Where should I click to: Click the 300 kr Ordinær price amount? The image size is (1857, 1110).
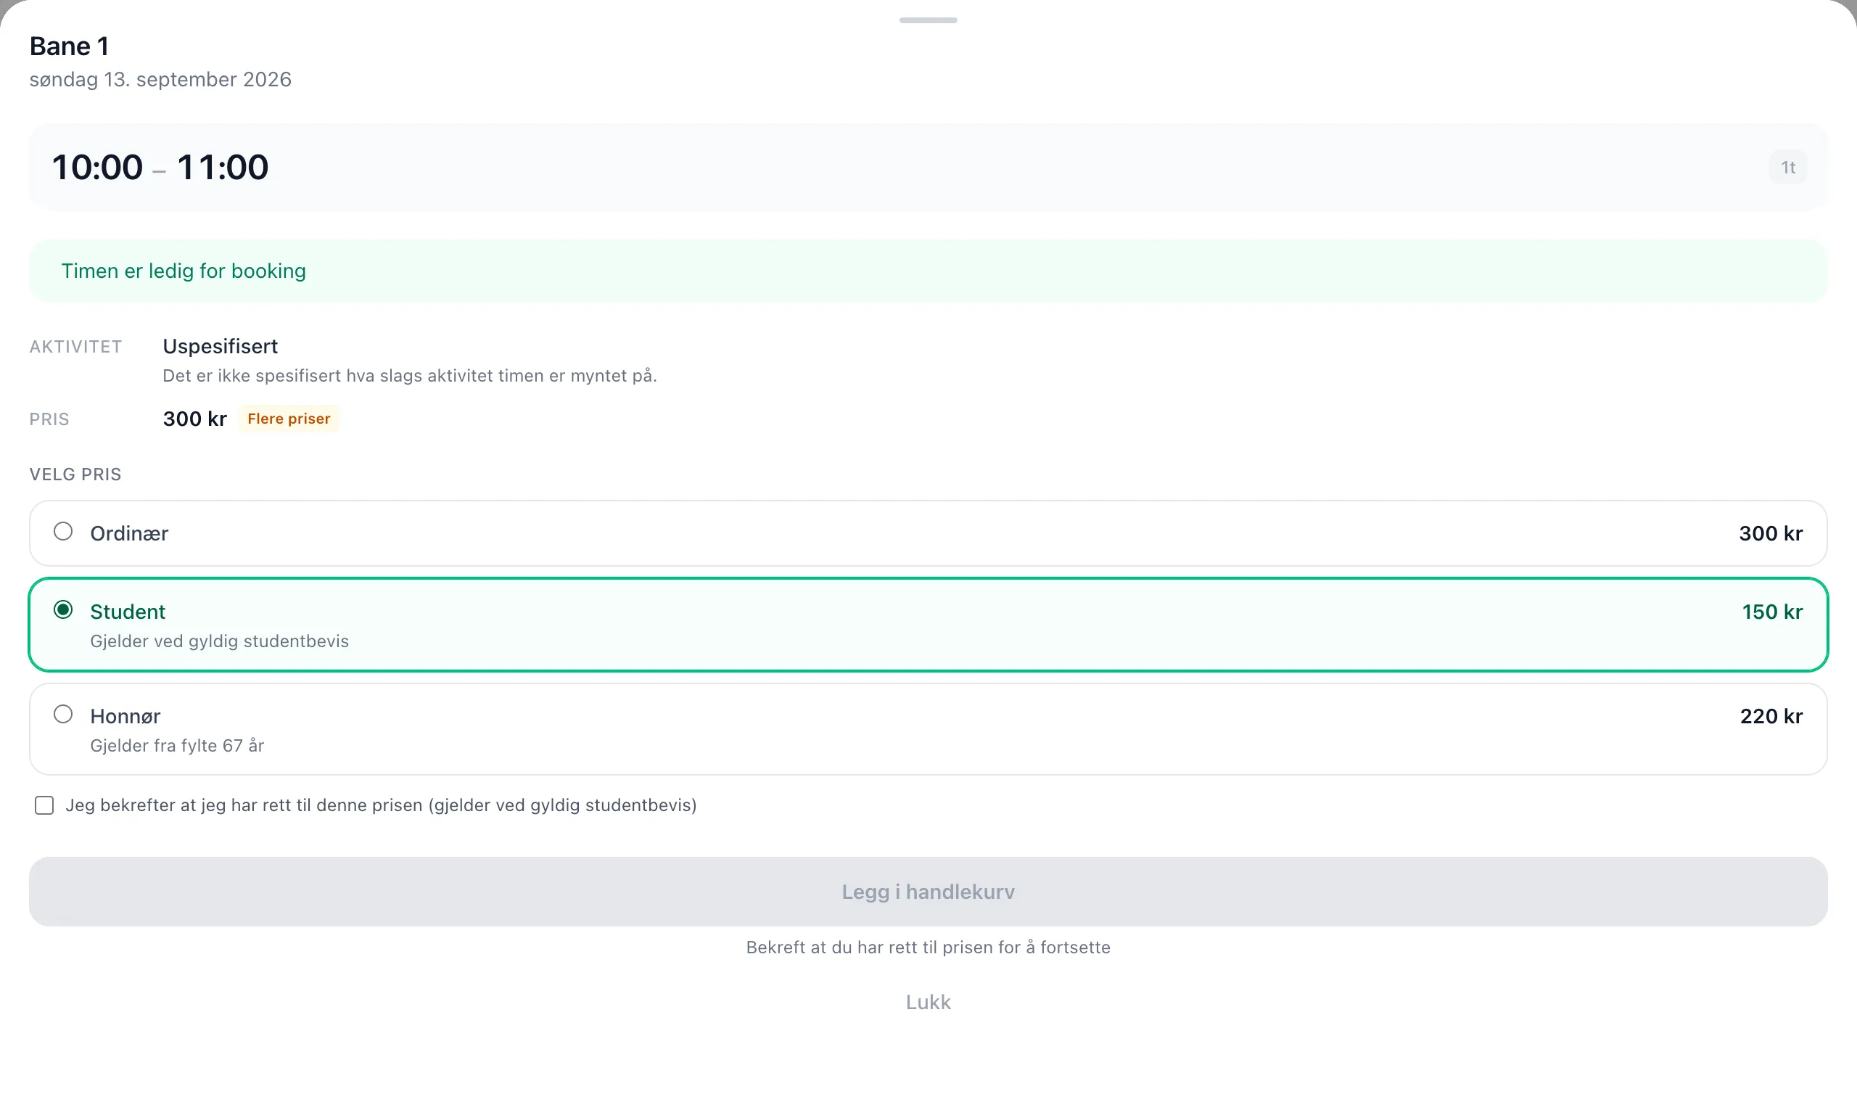pos(1770,533)
